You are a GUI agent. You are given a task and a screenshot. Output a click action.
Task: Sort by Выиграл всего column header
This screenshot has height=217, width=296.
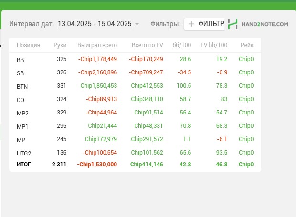tap(97, 45)
